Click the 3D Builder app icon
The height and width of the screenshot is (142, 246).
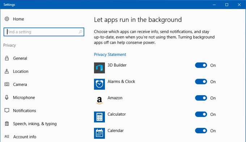point(99,68)
